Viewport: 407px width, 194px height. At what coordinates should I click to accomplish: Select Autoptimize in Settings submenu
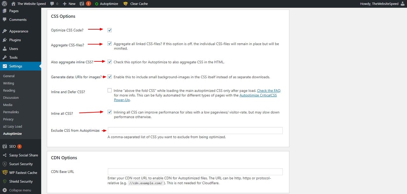(x=12, y=134)
